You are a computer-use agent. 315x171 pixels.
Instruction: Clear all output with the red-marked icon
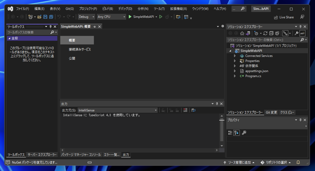(185, 110)
